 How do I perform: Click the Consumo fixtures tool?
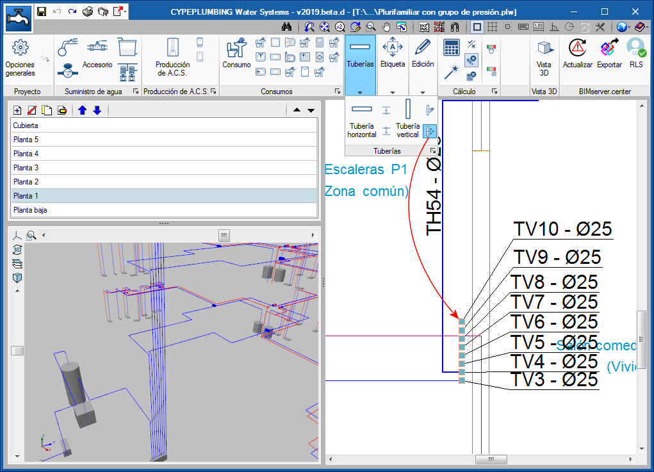236,54
